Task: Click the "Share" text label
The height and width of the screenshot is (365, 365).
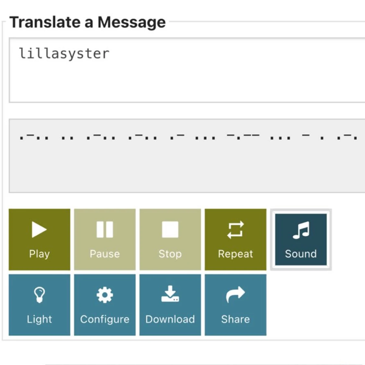Action: coord(235,319)
